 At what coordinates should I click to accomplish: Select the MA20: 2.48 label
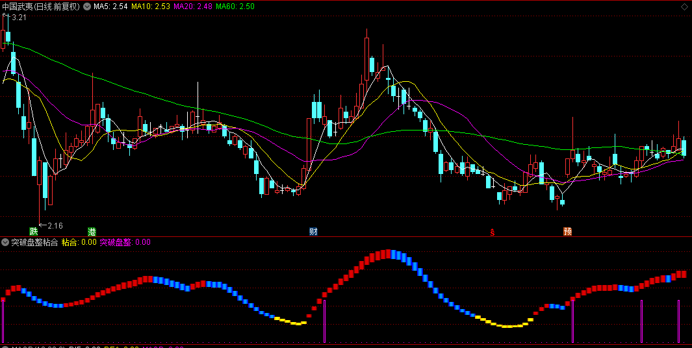pyautogui.click(x=192, y=6)
